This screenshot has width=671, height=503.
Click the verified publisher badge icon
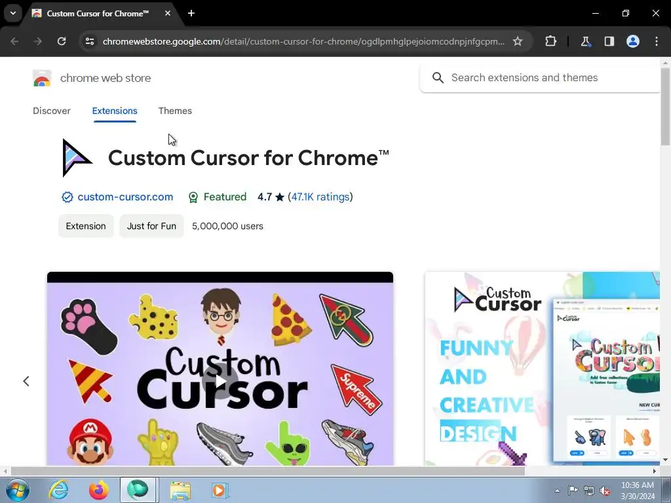tap(67, 197)
